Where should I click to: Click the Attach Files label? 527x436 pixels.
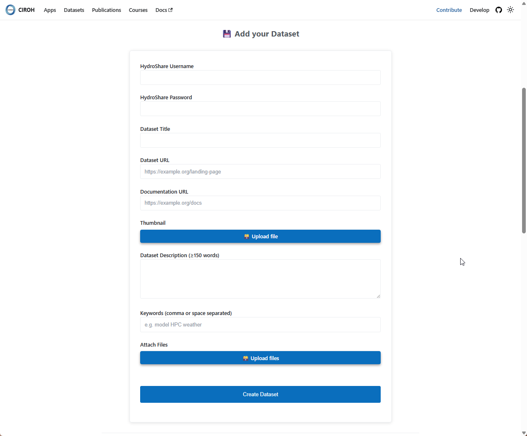coord(154,345)
